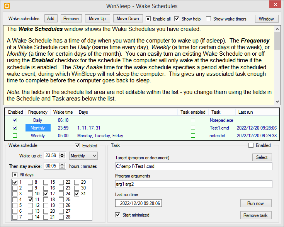Click the Wake up at time field

coord(51,155)
